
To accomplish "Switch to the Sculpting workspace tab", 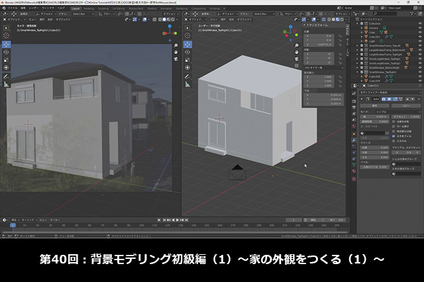I will [x=103, y=9].
